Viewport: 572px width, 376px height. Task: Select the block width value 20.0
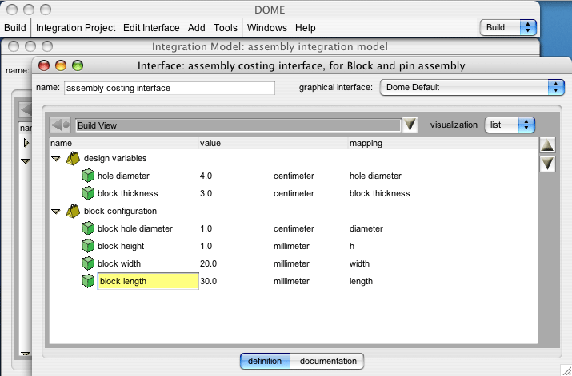208,263
